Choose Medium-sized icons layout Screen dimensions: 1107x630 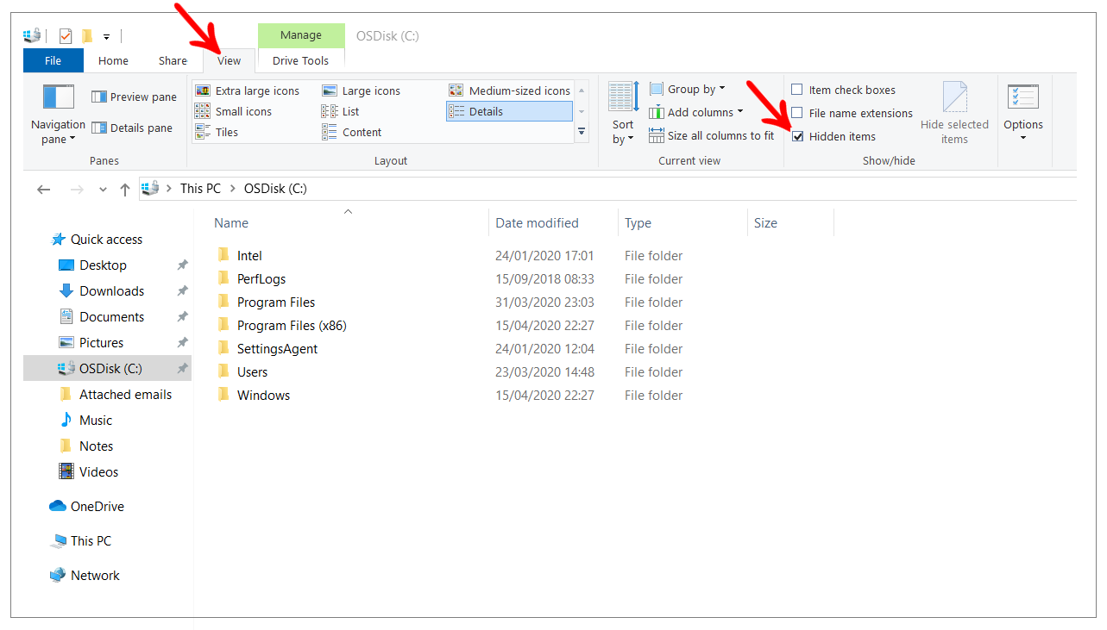(x=509, y=90)
